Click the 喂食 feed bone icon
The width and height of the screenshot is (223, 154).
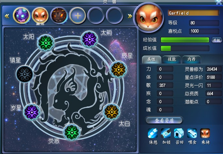[x=192, y=133]
